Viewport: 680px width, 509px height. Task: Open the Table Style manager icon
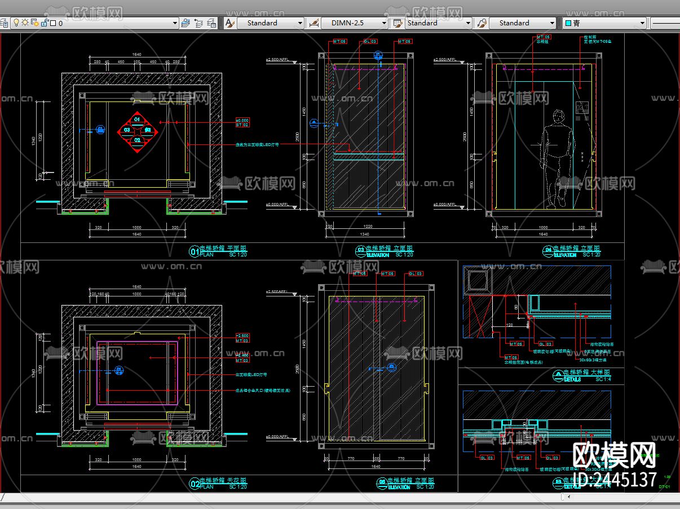coord(398,23)
